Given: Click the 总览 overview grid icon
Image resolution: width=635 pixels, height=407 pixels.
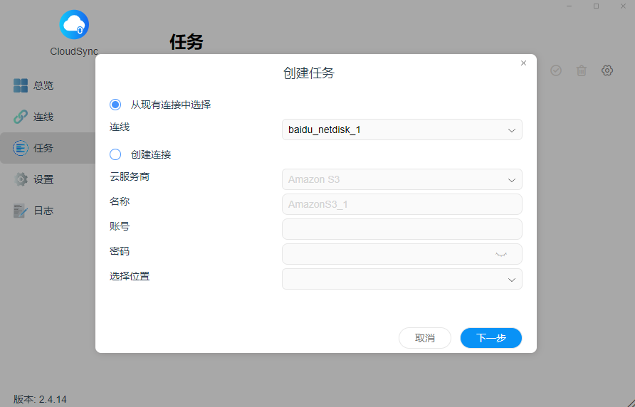Looking at the screenshot, I should [x=21, y=85].
